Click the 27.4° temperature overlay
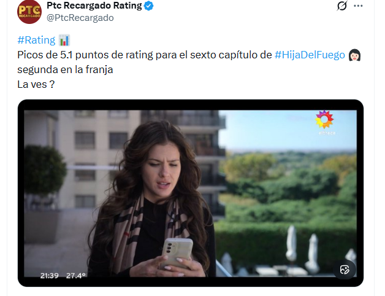The image size is (385, 296). [76, 275]
